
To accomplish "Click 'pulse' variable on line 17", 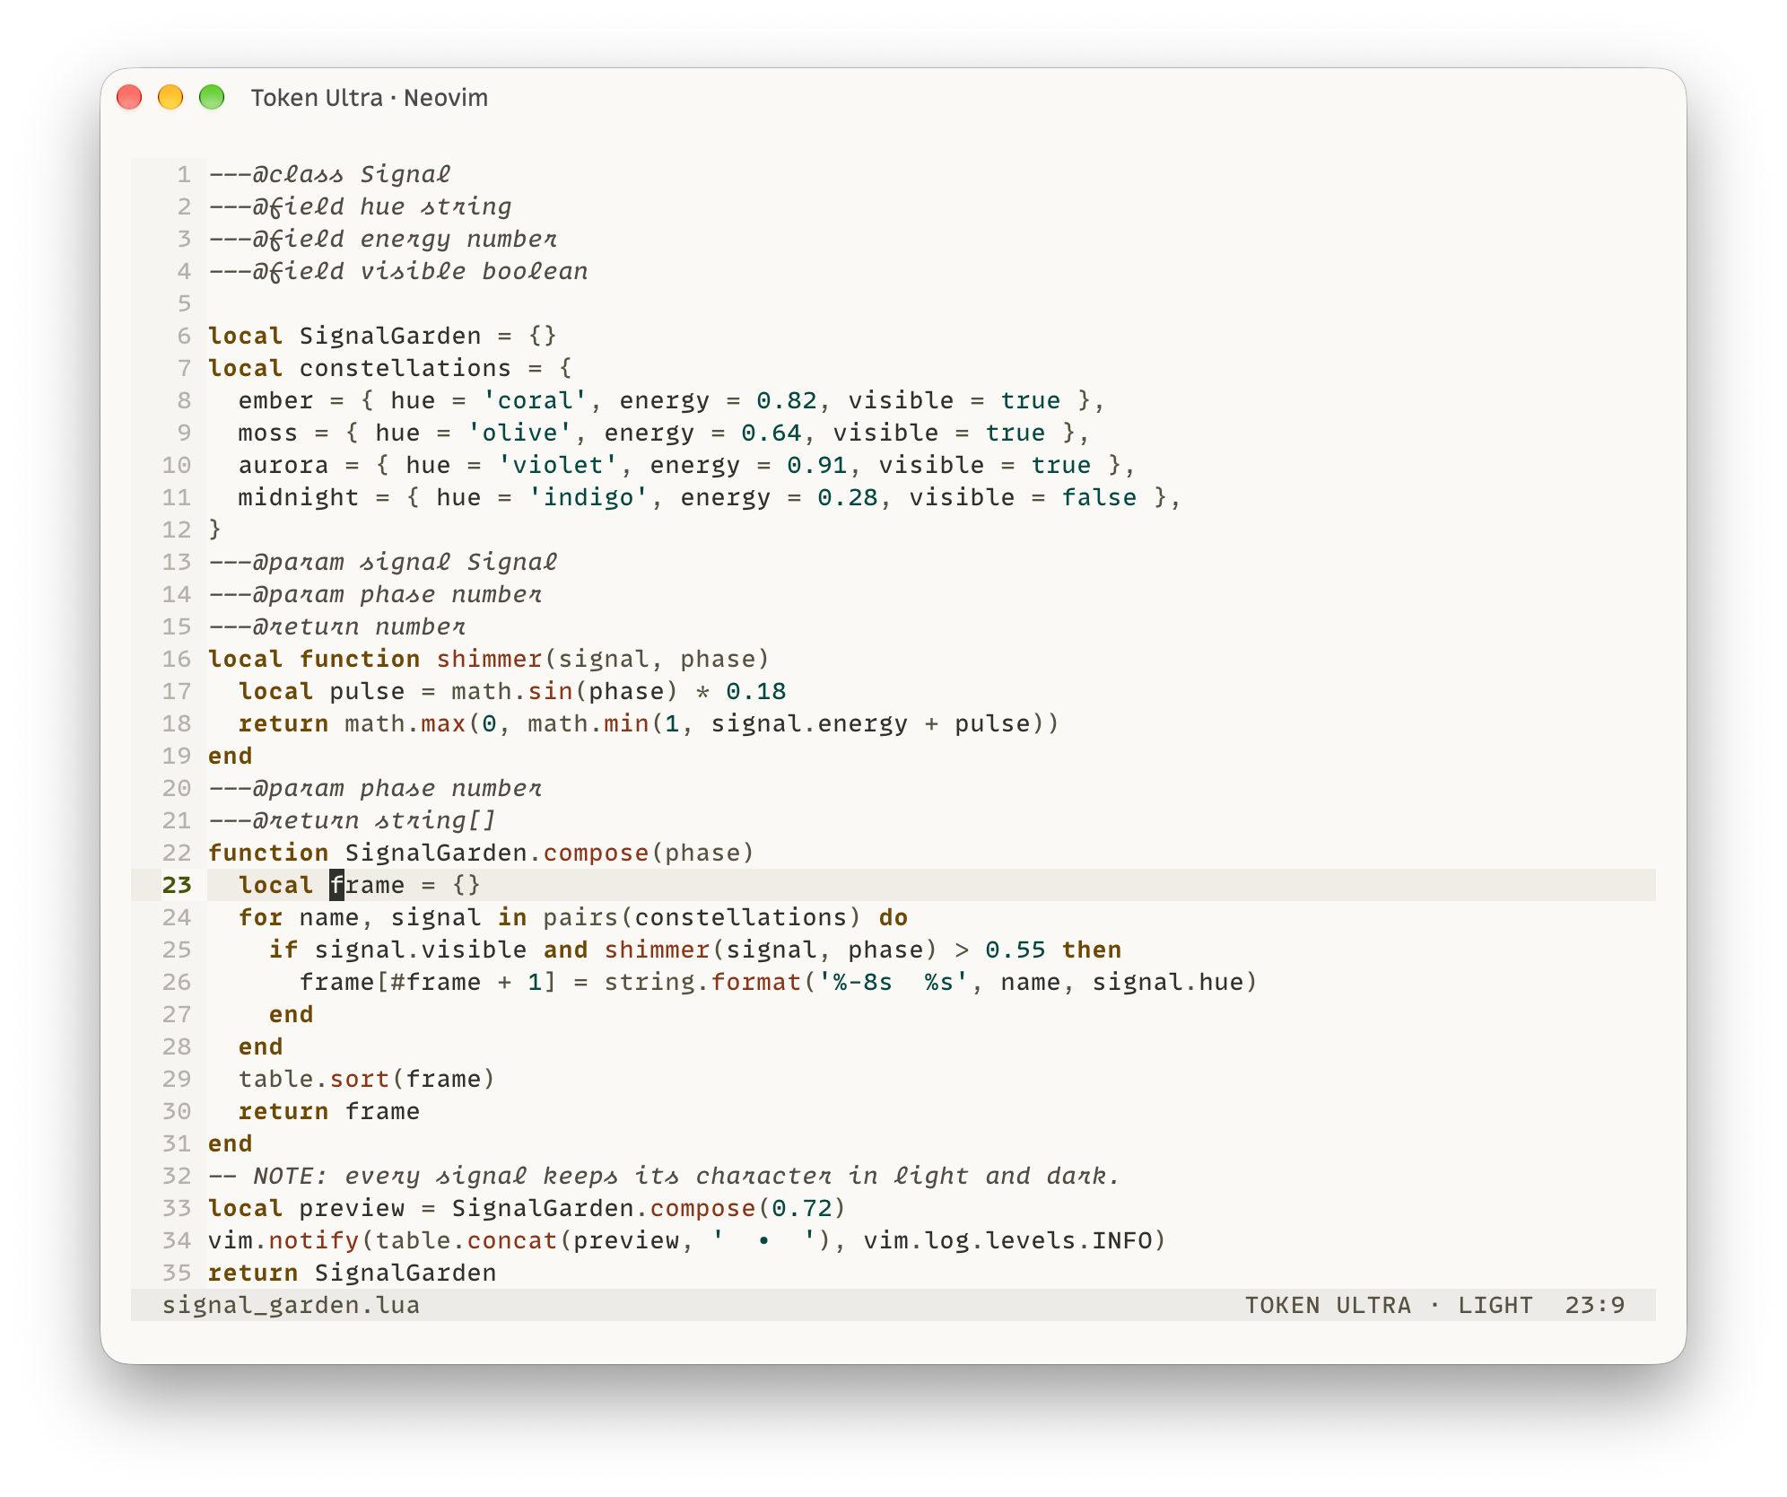I will (x=367, y=691).
